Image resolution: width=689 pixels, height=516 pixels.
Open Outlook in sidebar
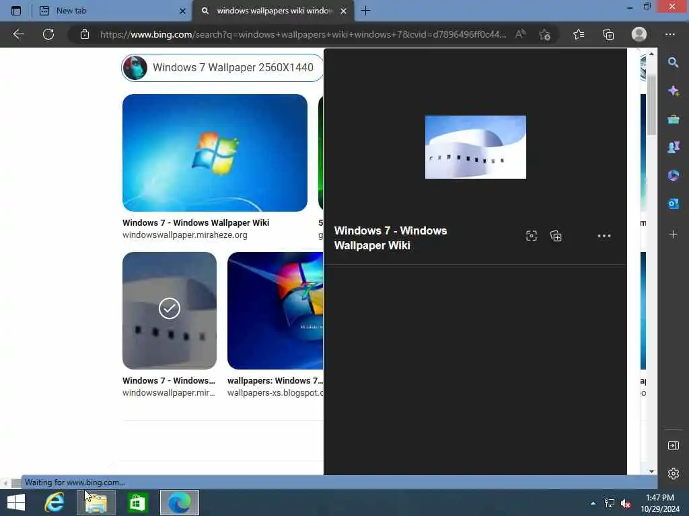673,204
